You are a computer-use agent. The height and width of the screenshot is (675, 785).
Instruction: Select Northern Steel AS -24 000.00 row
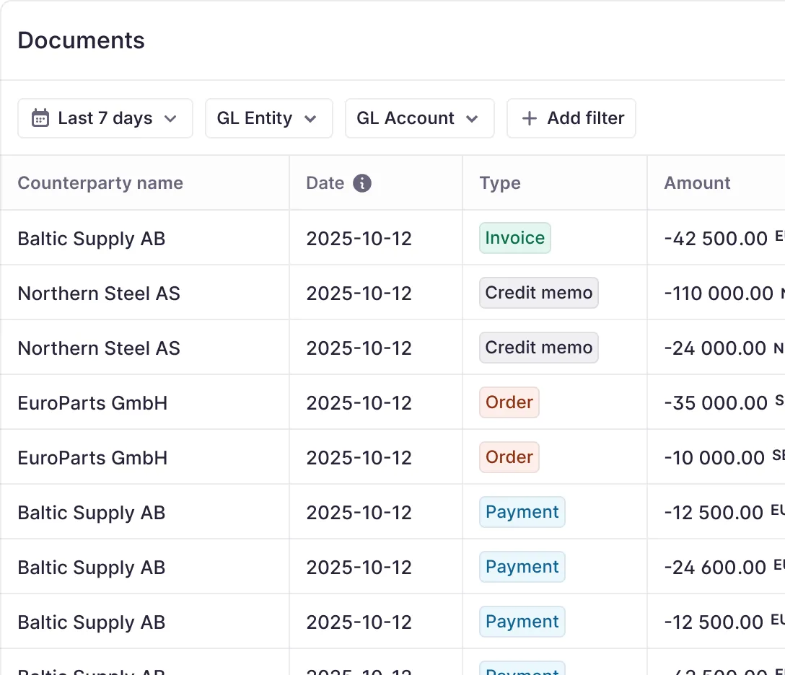pos(99,348)
